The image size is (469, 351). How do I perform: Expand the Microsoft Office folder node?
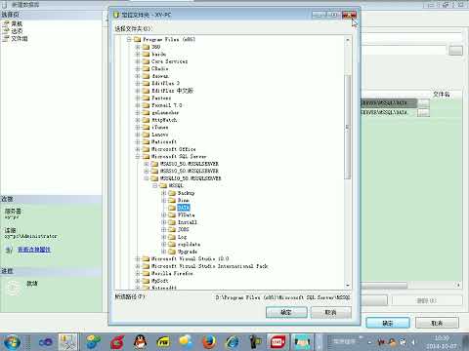point(138,149)
